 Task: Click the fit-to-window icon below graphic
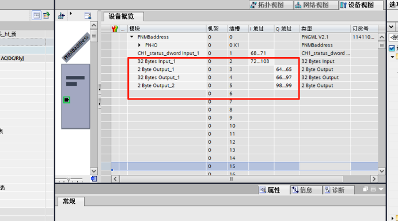(x=94, y=179)
